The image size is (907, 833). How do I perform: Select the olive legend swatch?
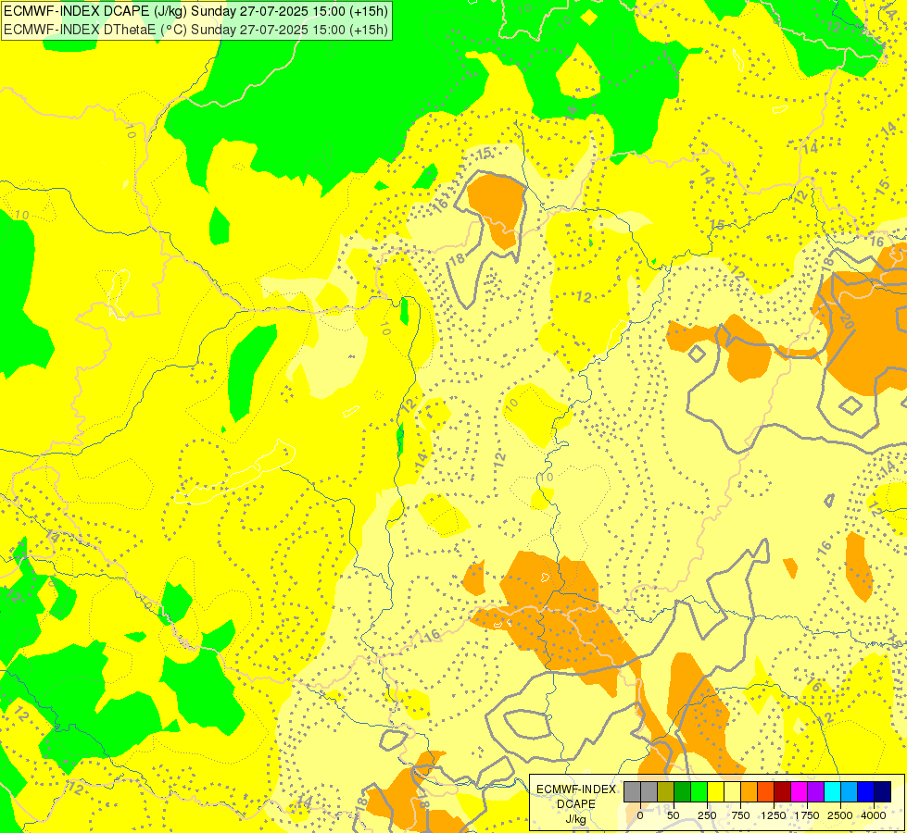point(666,791)
